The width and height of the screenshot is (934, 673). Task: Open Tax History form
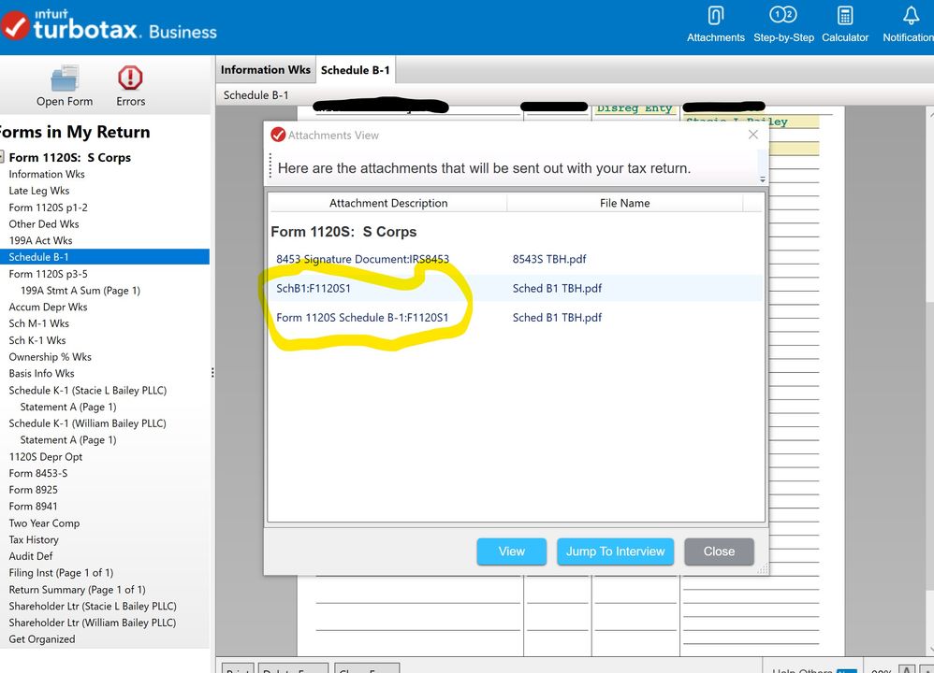click(x=34, y=539)
